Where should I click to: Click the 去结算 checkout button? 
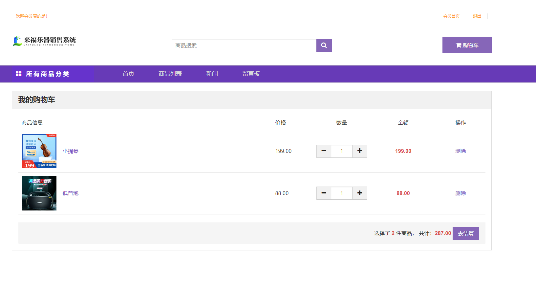(x=466, y=233)
